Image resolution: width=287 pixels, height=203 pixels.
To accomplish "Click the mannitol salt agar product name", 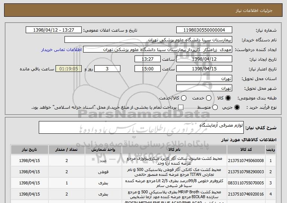I will [174, 161].
